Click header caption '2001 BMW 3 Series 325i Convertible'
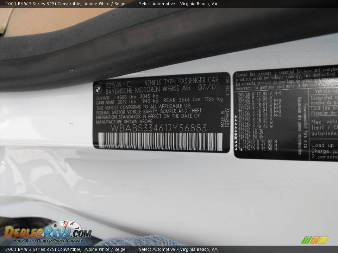Viewport: 338px width, 253px height. (x=43, y=4)
